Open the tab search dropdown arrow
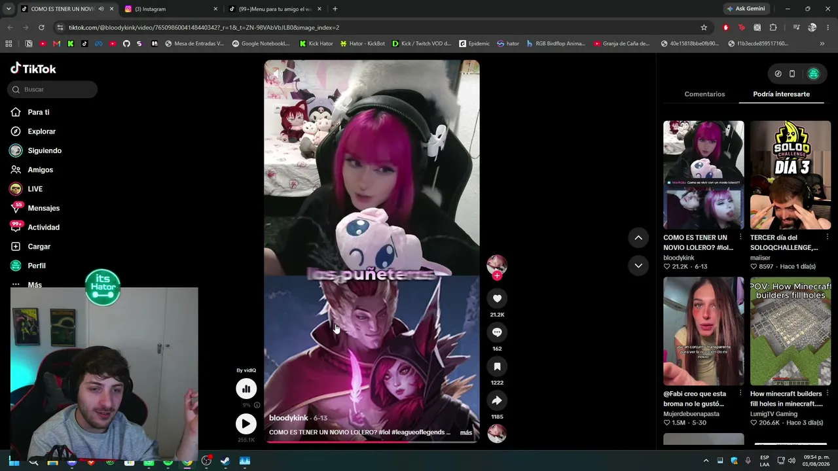This screenshot has width=838, height=471. pyautogui.click(x=9, y=9)
